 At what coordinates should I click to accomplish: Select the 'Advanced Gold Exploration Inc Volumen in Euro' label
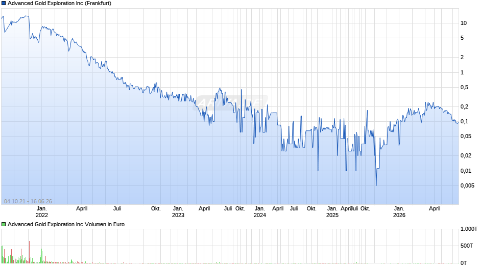66,224
